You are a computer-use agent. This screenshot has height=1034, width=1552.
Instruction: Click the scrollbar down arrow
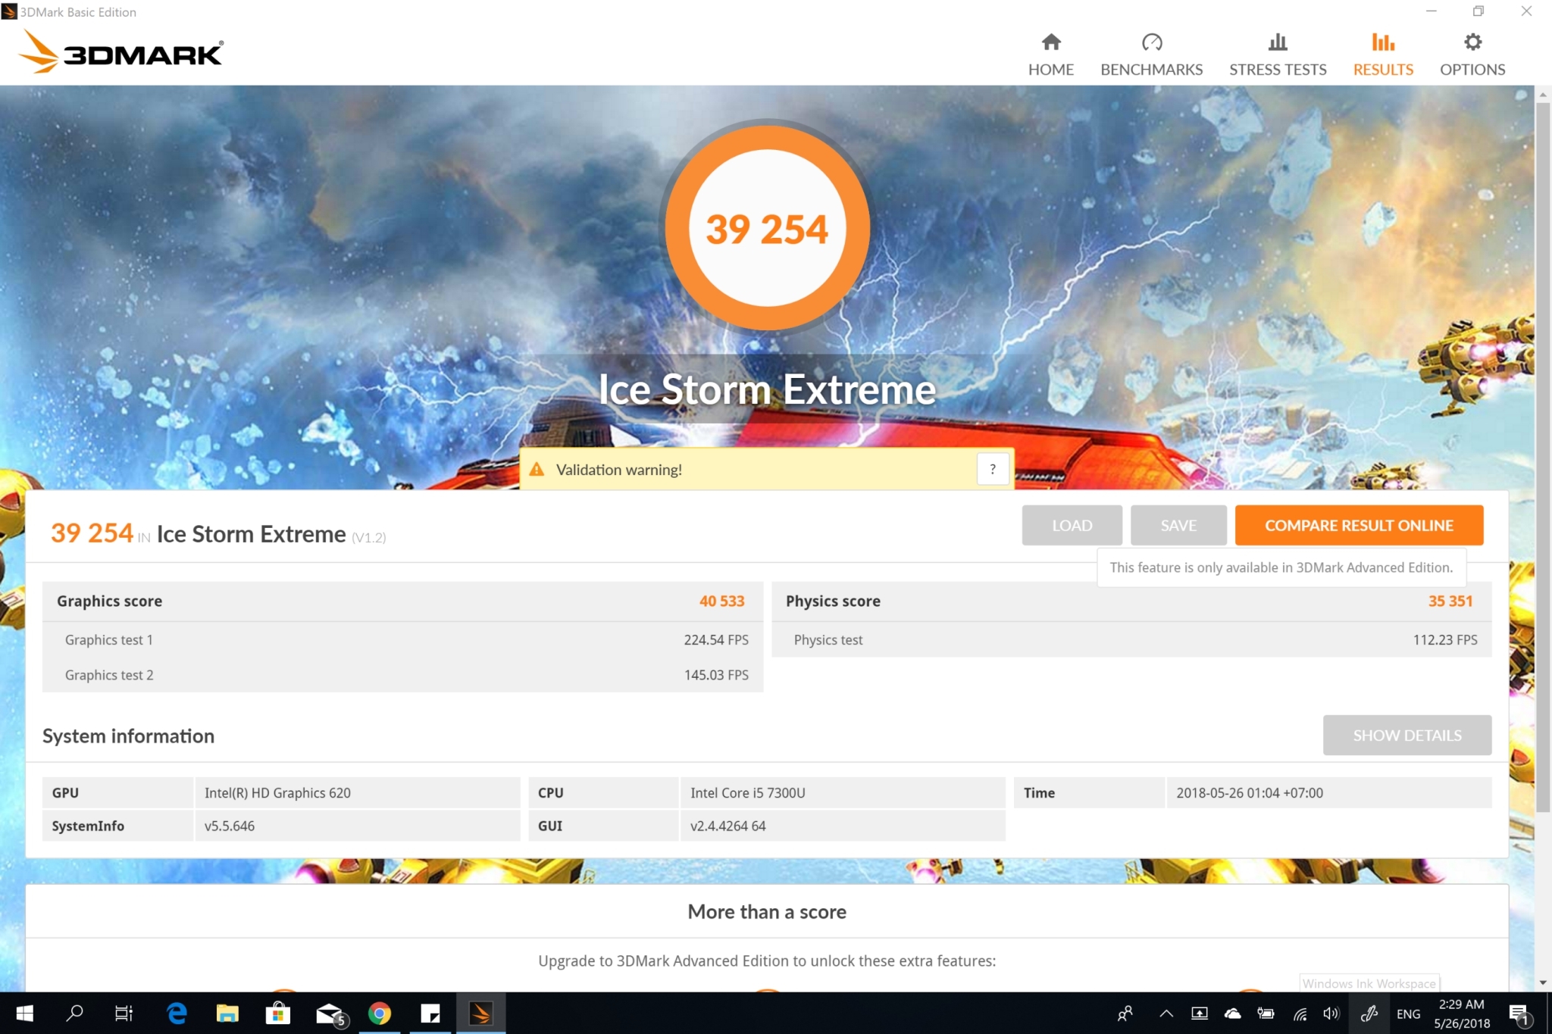[x=1543, y=983]
